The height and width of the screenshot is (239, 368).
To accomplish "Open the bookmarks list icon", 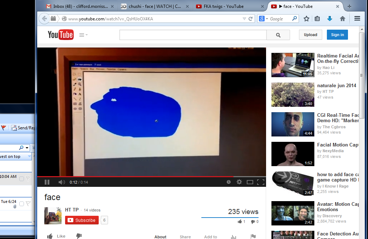I will [317, 19].
